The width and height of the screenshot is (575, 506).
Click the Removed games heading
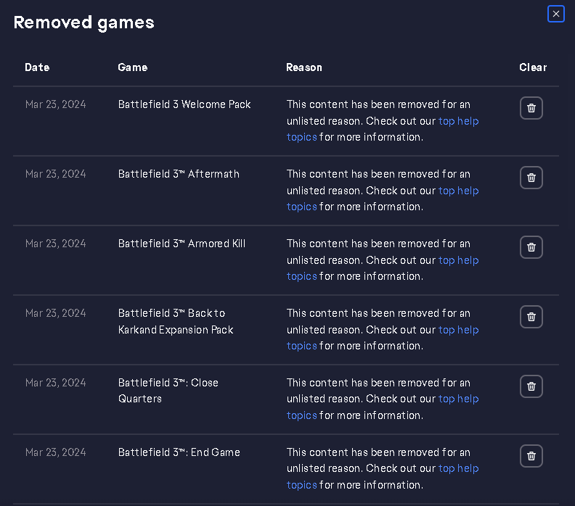click(x=83, y=22)
